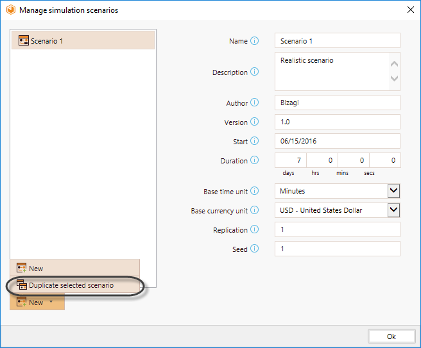Click the Replication input field
This screenshot has width=421, height=348.
coord(337,229)
